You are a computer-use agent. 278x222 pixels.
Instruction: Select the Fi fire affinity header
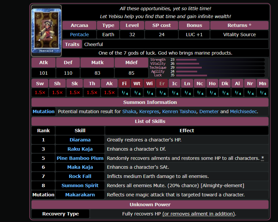pos(124,84)
